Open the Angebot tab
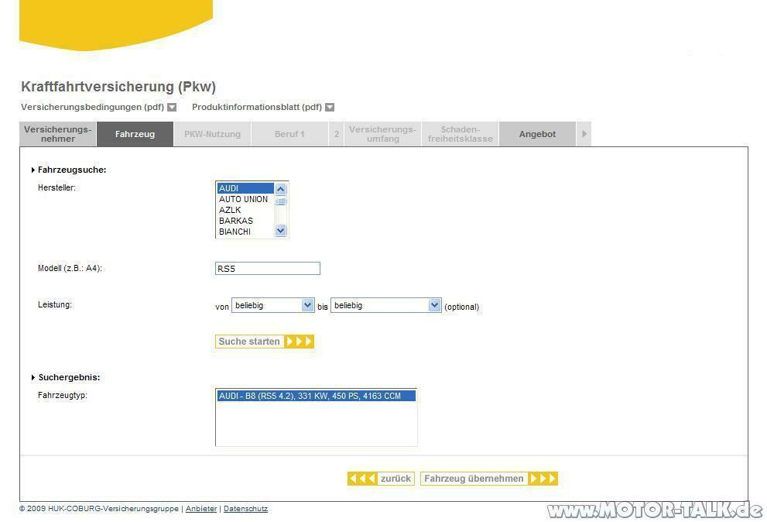Viewport: 767px width, 522px height. point(537,134)
